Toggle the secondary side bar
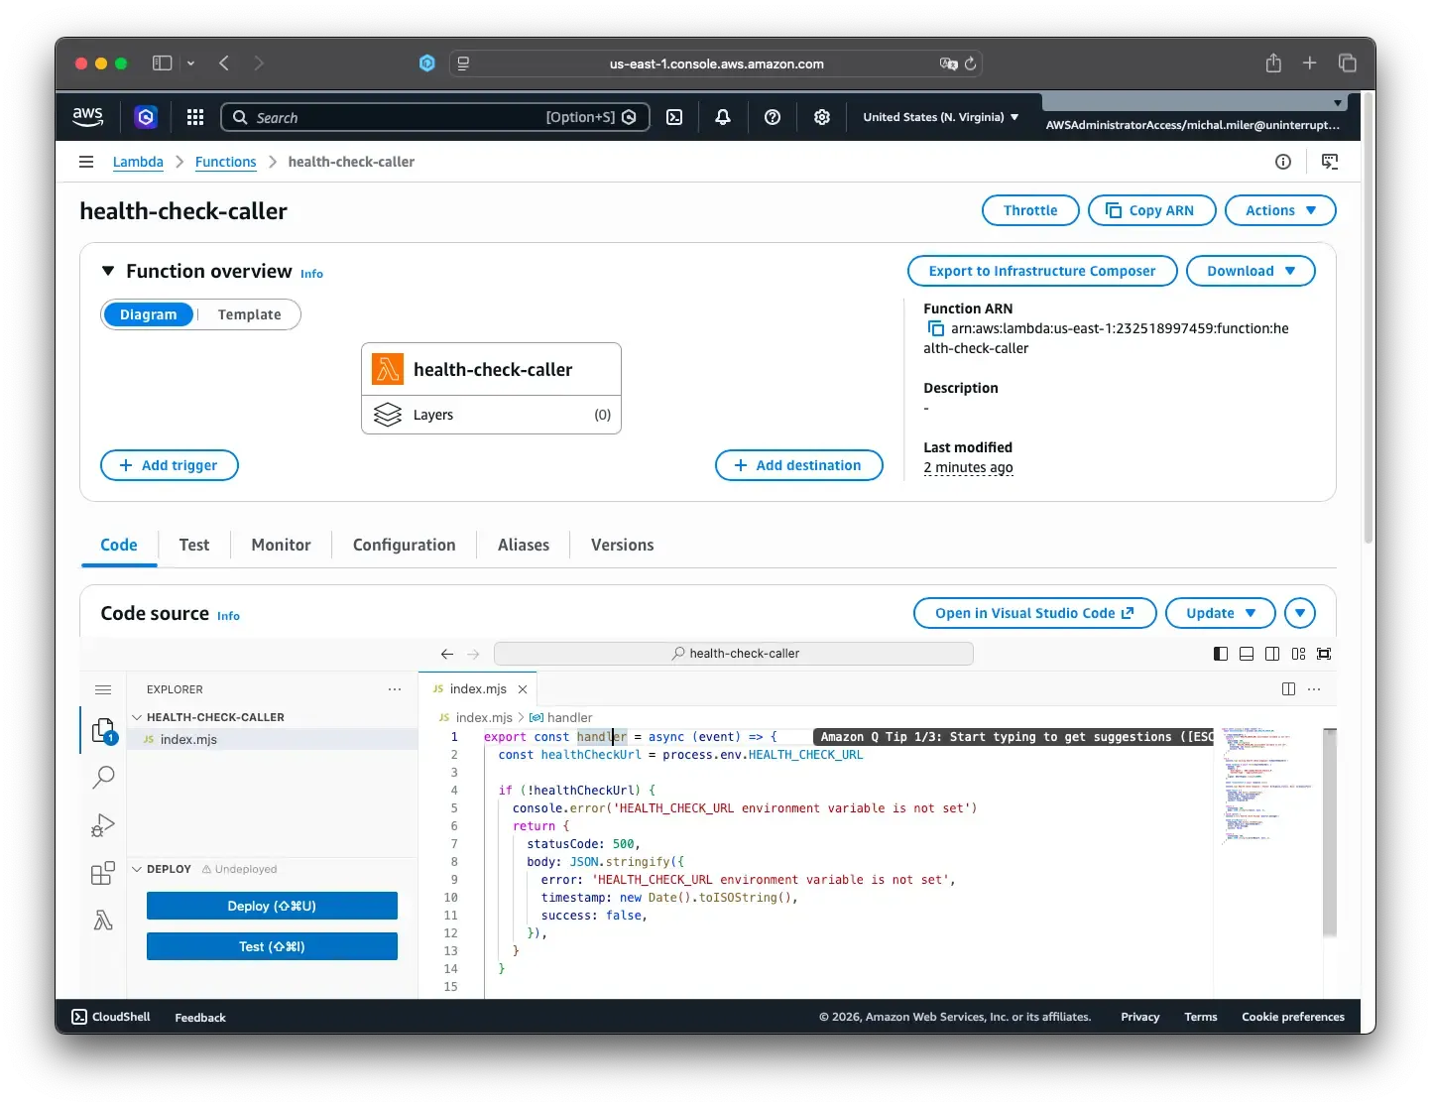This screenshot has width=1431, height=1107. pos(1272,654)
